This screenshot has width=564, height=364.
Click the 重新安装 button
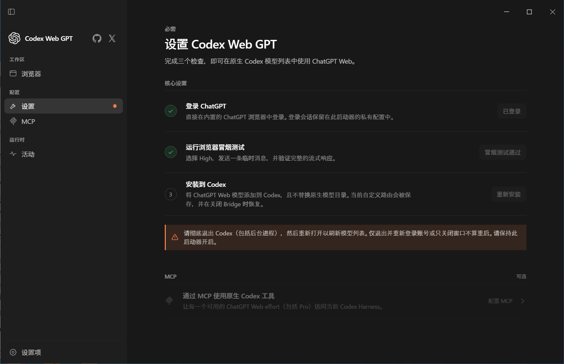[x=509, y=194]
